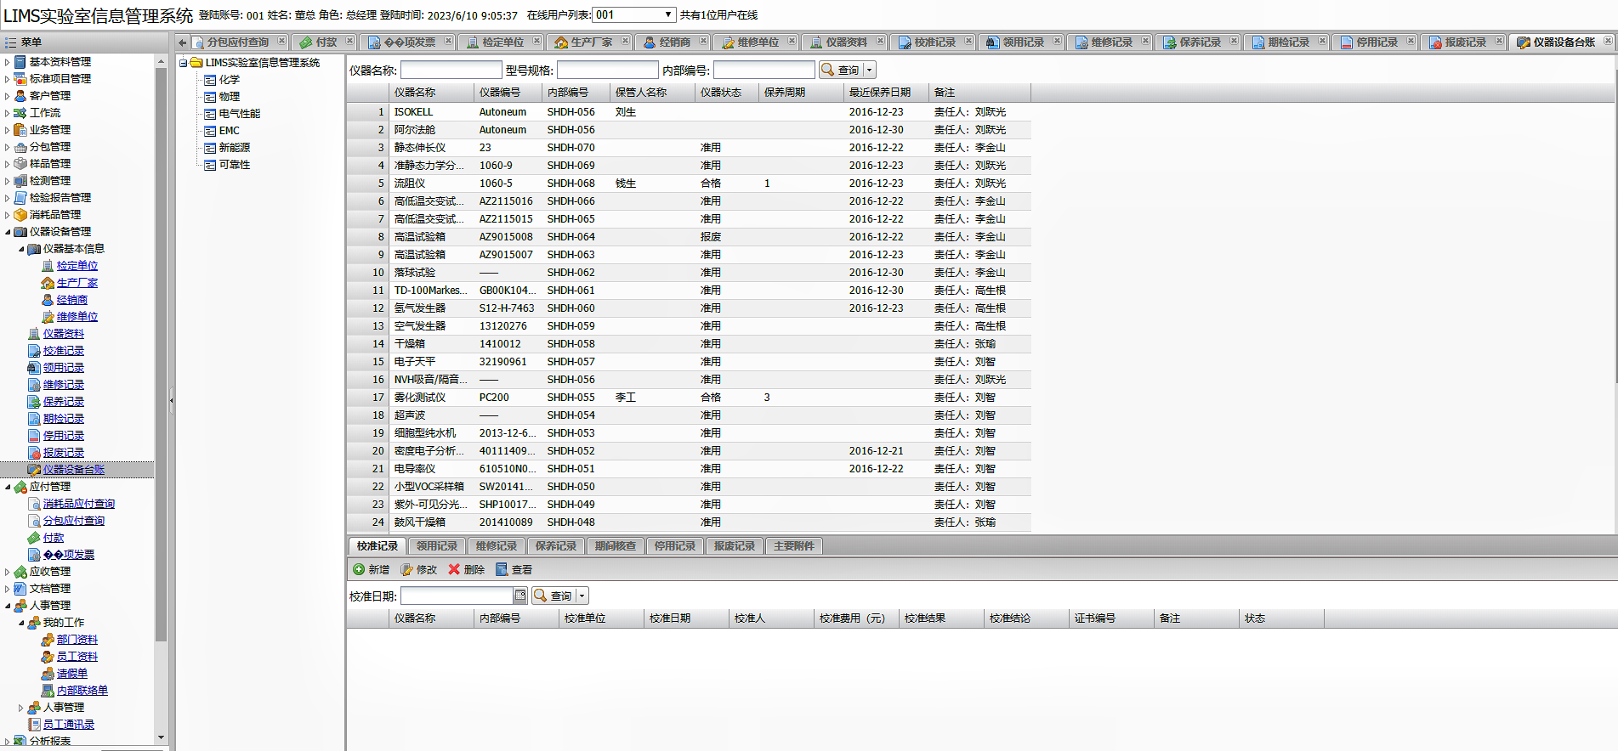1618x751 pixels.
Task: Open the dropdown arrow beside 校准日期 查询
Action: [x=582, y=596]
